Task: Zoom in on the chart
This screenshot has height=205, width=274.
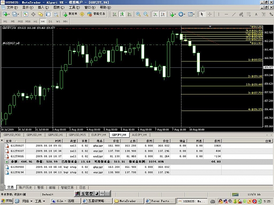Action: [138, 14]
